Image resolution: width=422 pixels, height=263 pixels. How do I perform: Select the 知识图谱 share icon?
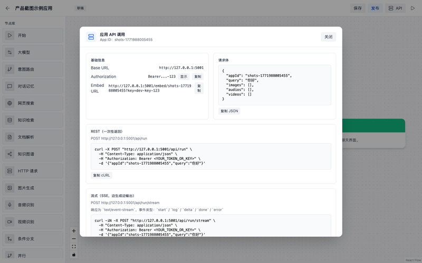tap(9, 154)
